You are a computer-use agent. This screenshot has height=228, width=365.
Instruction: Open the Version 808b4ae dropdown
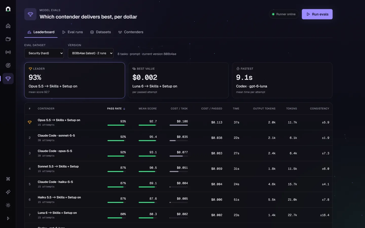(x=91, y=53)
